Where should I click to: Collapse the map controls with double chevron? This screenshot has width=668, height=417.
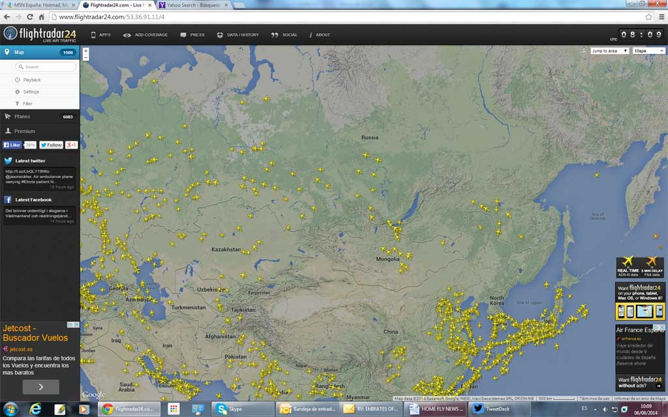[x=584, y=50]
